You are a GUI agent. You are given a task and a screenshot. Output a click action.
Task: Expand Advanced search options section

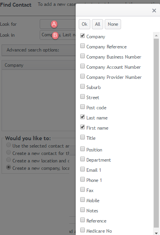click(x=39, y=50)
